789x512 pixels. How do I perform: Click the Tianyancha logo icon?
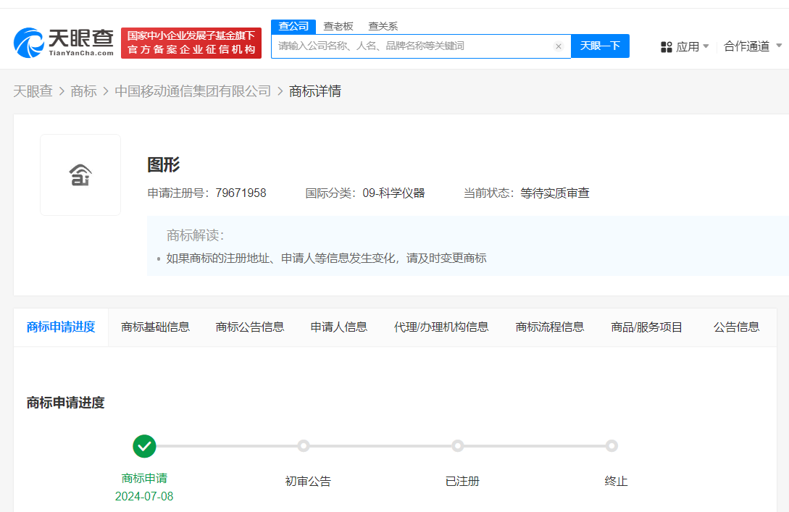30,41
